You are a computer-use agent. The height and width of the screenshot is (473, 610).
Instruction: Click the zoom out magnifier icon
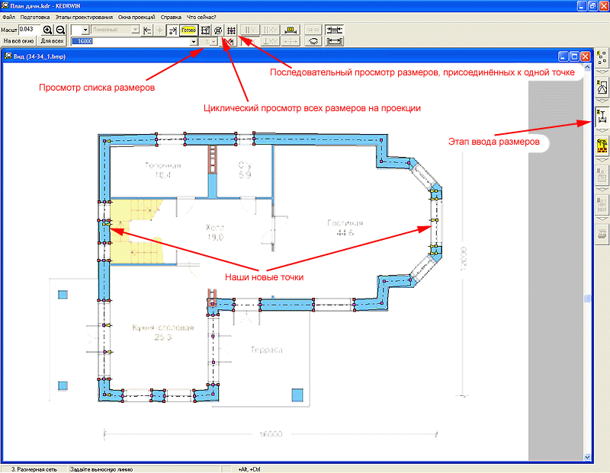(59, 29)
